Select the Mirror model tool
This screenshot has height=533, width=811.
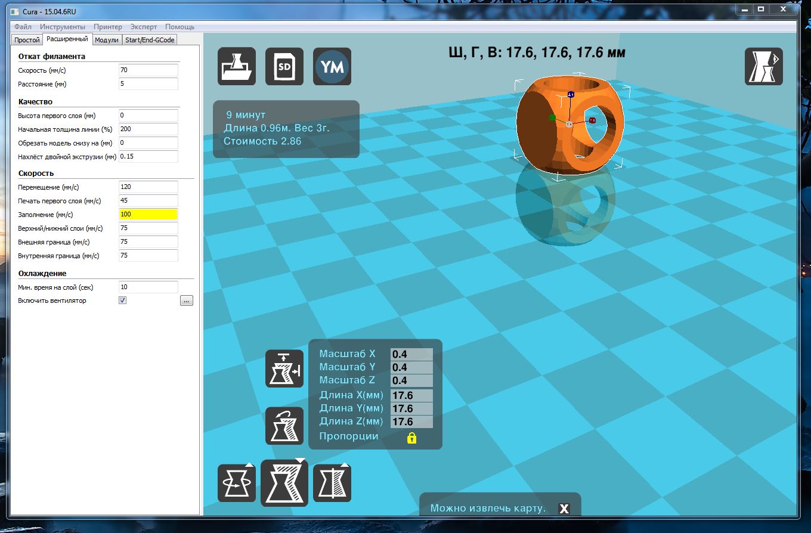coord(332,483)
